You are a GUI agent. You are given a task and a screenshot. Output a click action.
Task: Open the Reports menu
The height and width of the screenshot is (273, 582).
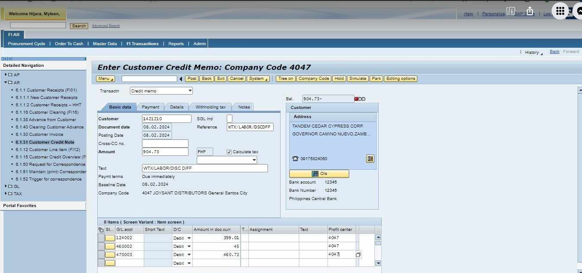pyautogui.click(x=176, y=43)
